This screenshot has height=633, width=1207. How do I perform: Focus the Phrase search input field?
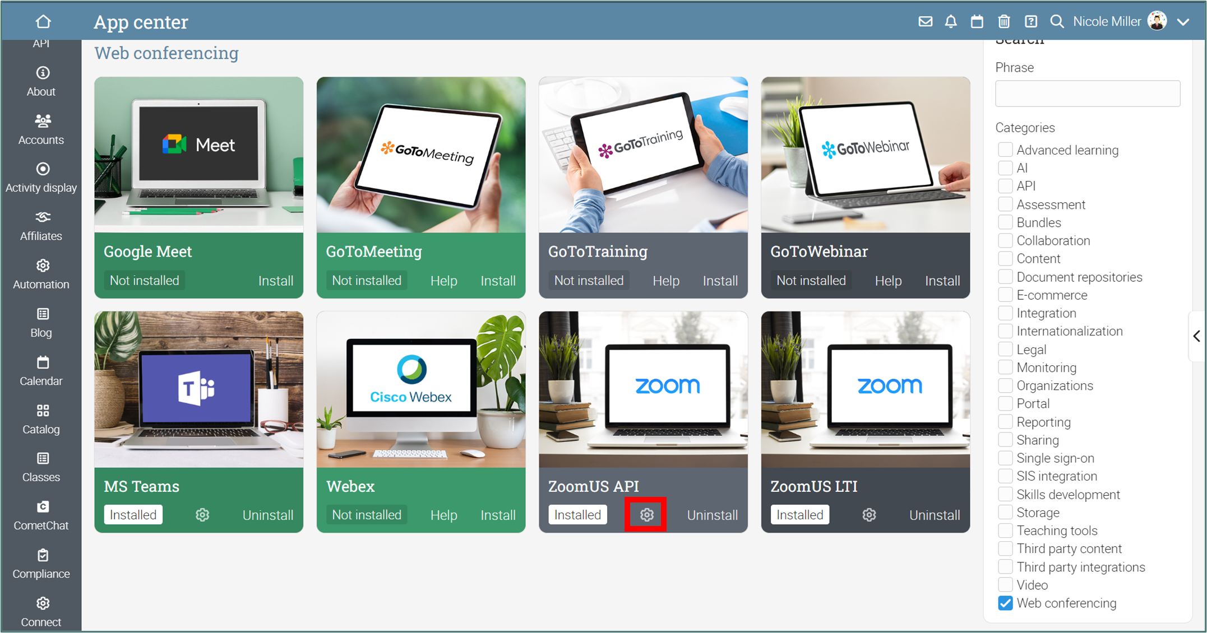pos(1087,94)
